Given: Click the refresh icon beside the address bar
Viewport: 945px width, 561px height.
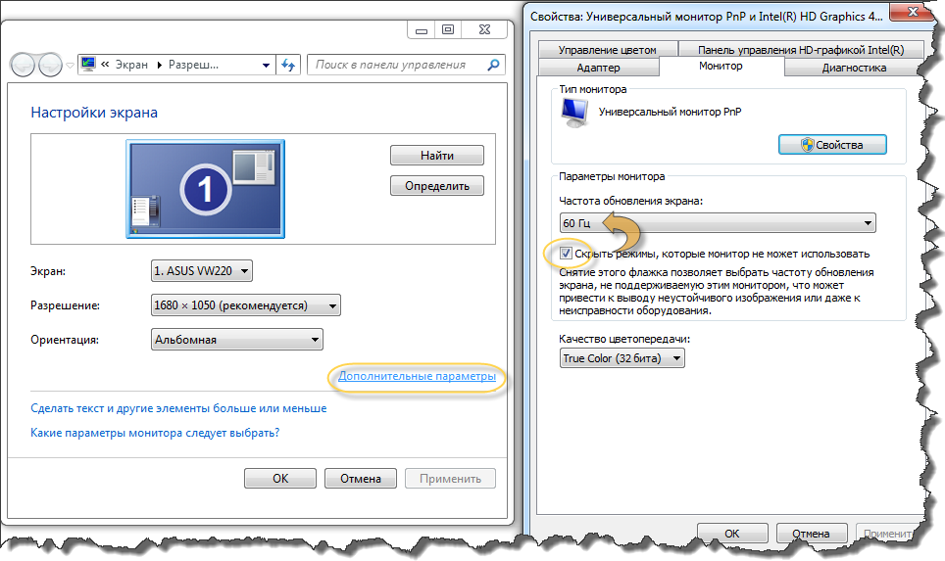Looking at the screenshot, I should pos(288,65).
